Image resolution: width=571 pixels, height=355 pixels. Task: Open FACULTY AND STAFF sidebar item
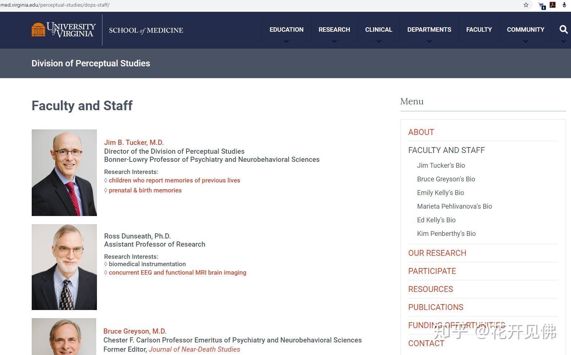(446, 150)
